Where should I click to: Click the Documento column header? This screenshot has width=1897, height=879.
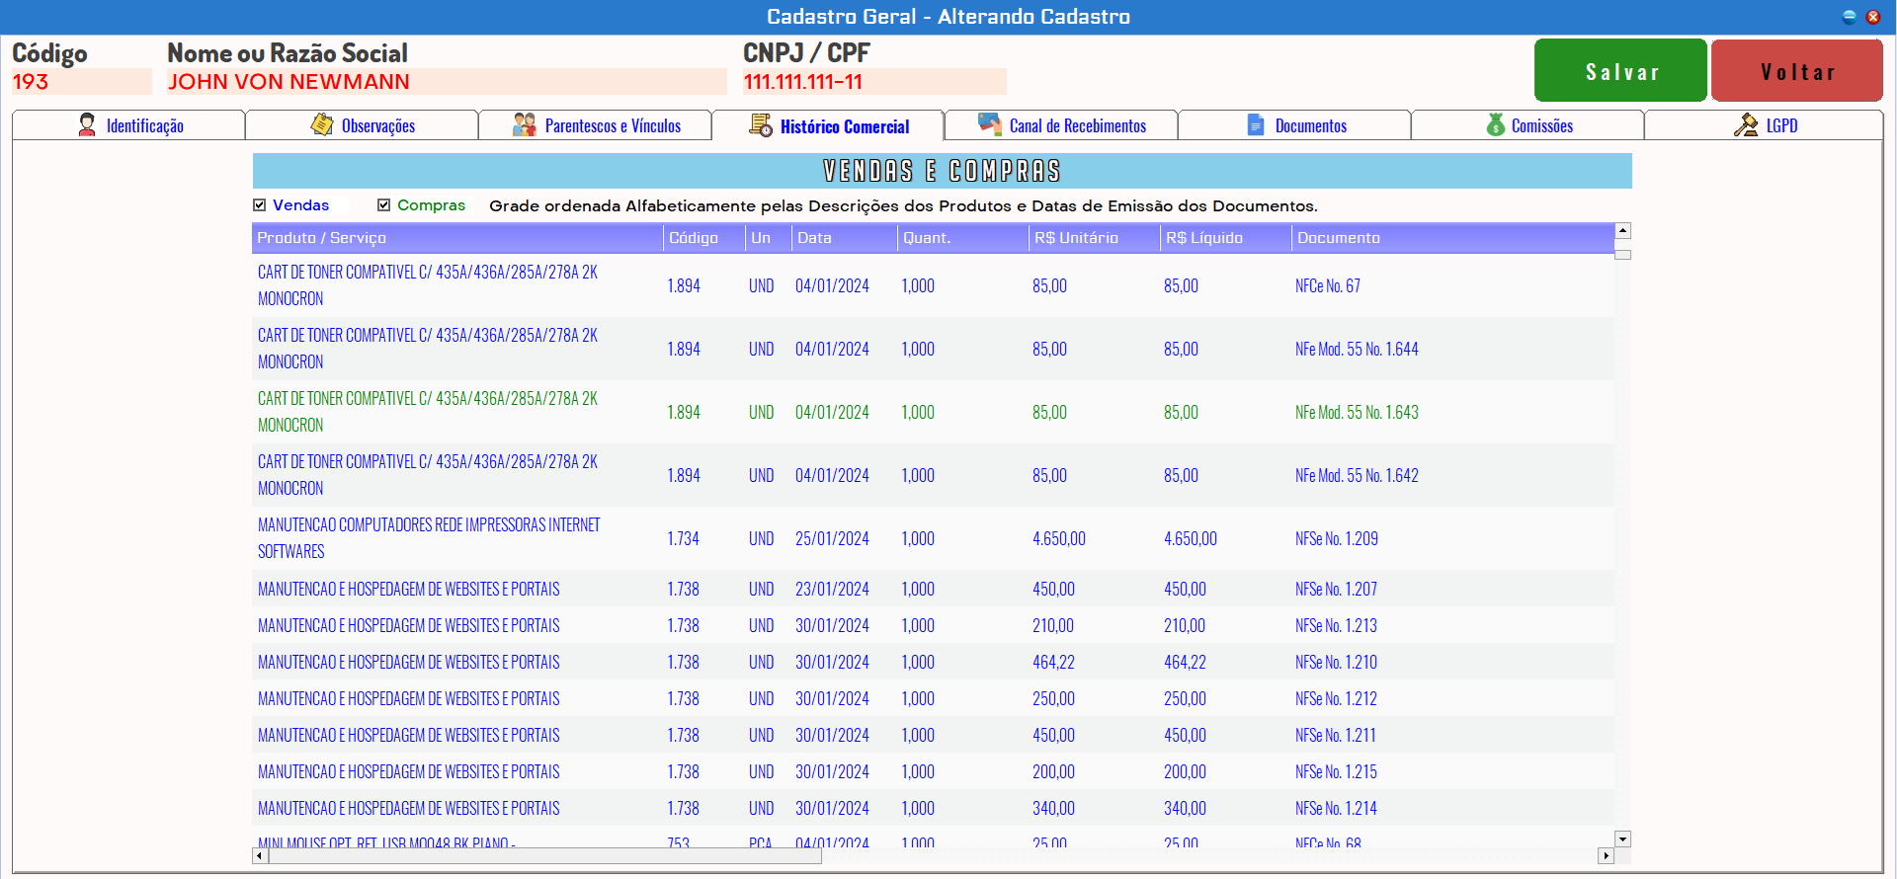1453,238
